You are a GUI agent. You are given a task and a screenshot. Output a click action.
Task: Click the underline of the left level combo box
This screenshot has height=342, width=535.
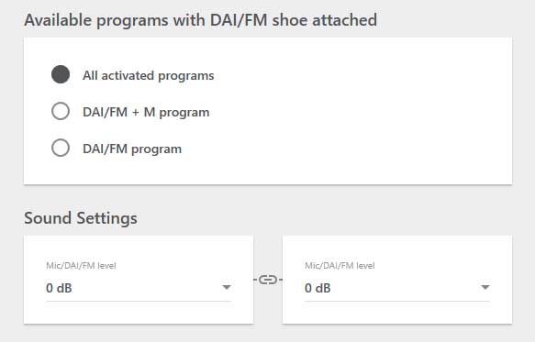pyautogui.click(x=139, y=301)
